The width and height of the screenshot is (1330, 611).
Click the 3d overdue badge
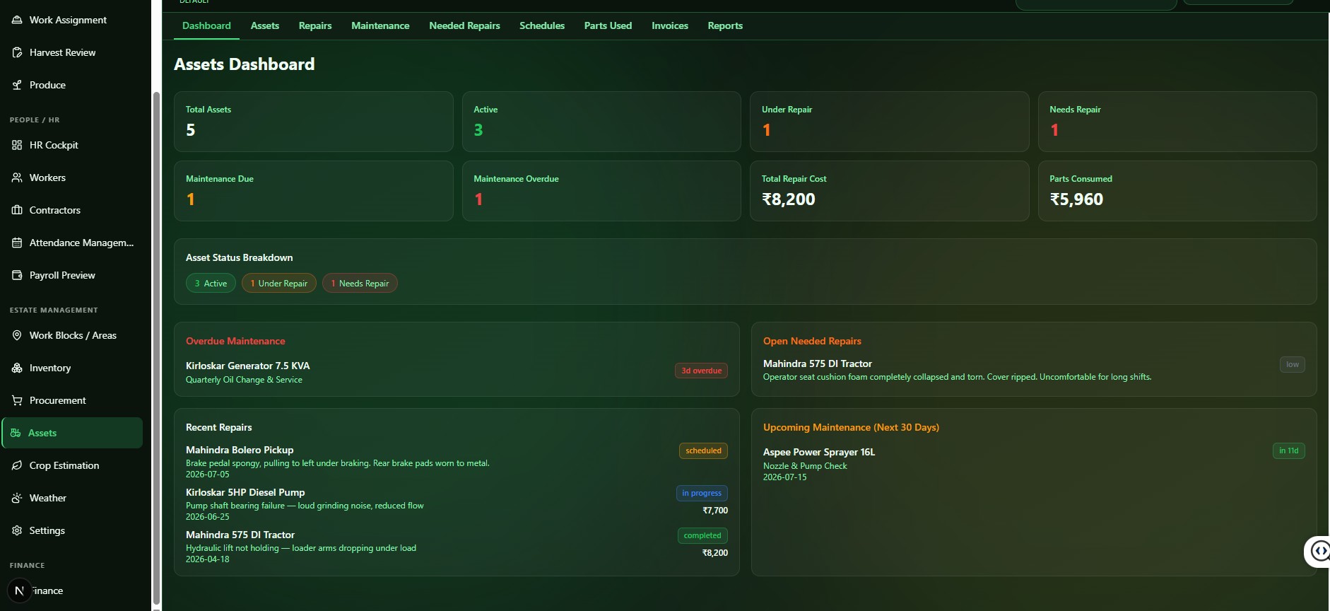701,371
